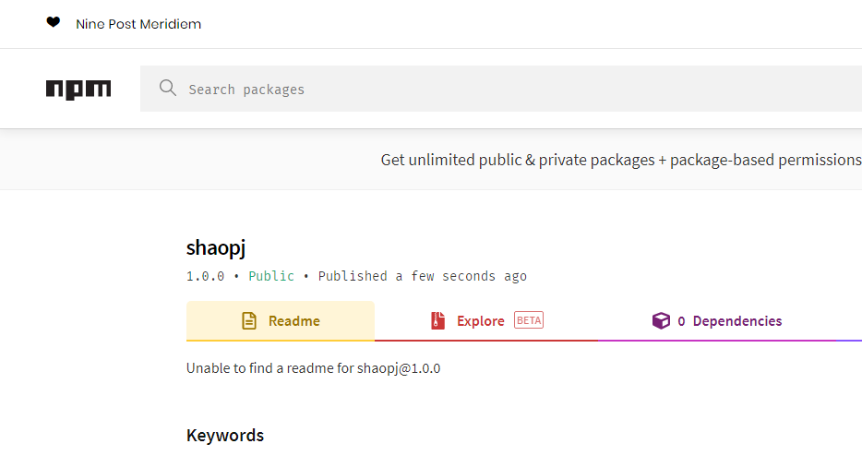Image resolution: width=862 pixels, height=456 pixels.
Task: Click the BETA badge on Explore
Action: pyautogui.click(x=529, y=320)
